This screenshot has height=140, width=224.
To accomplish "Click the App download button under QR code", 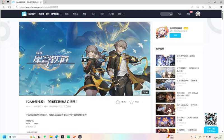I will [x=211, y=130].
